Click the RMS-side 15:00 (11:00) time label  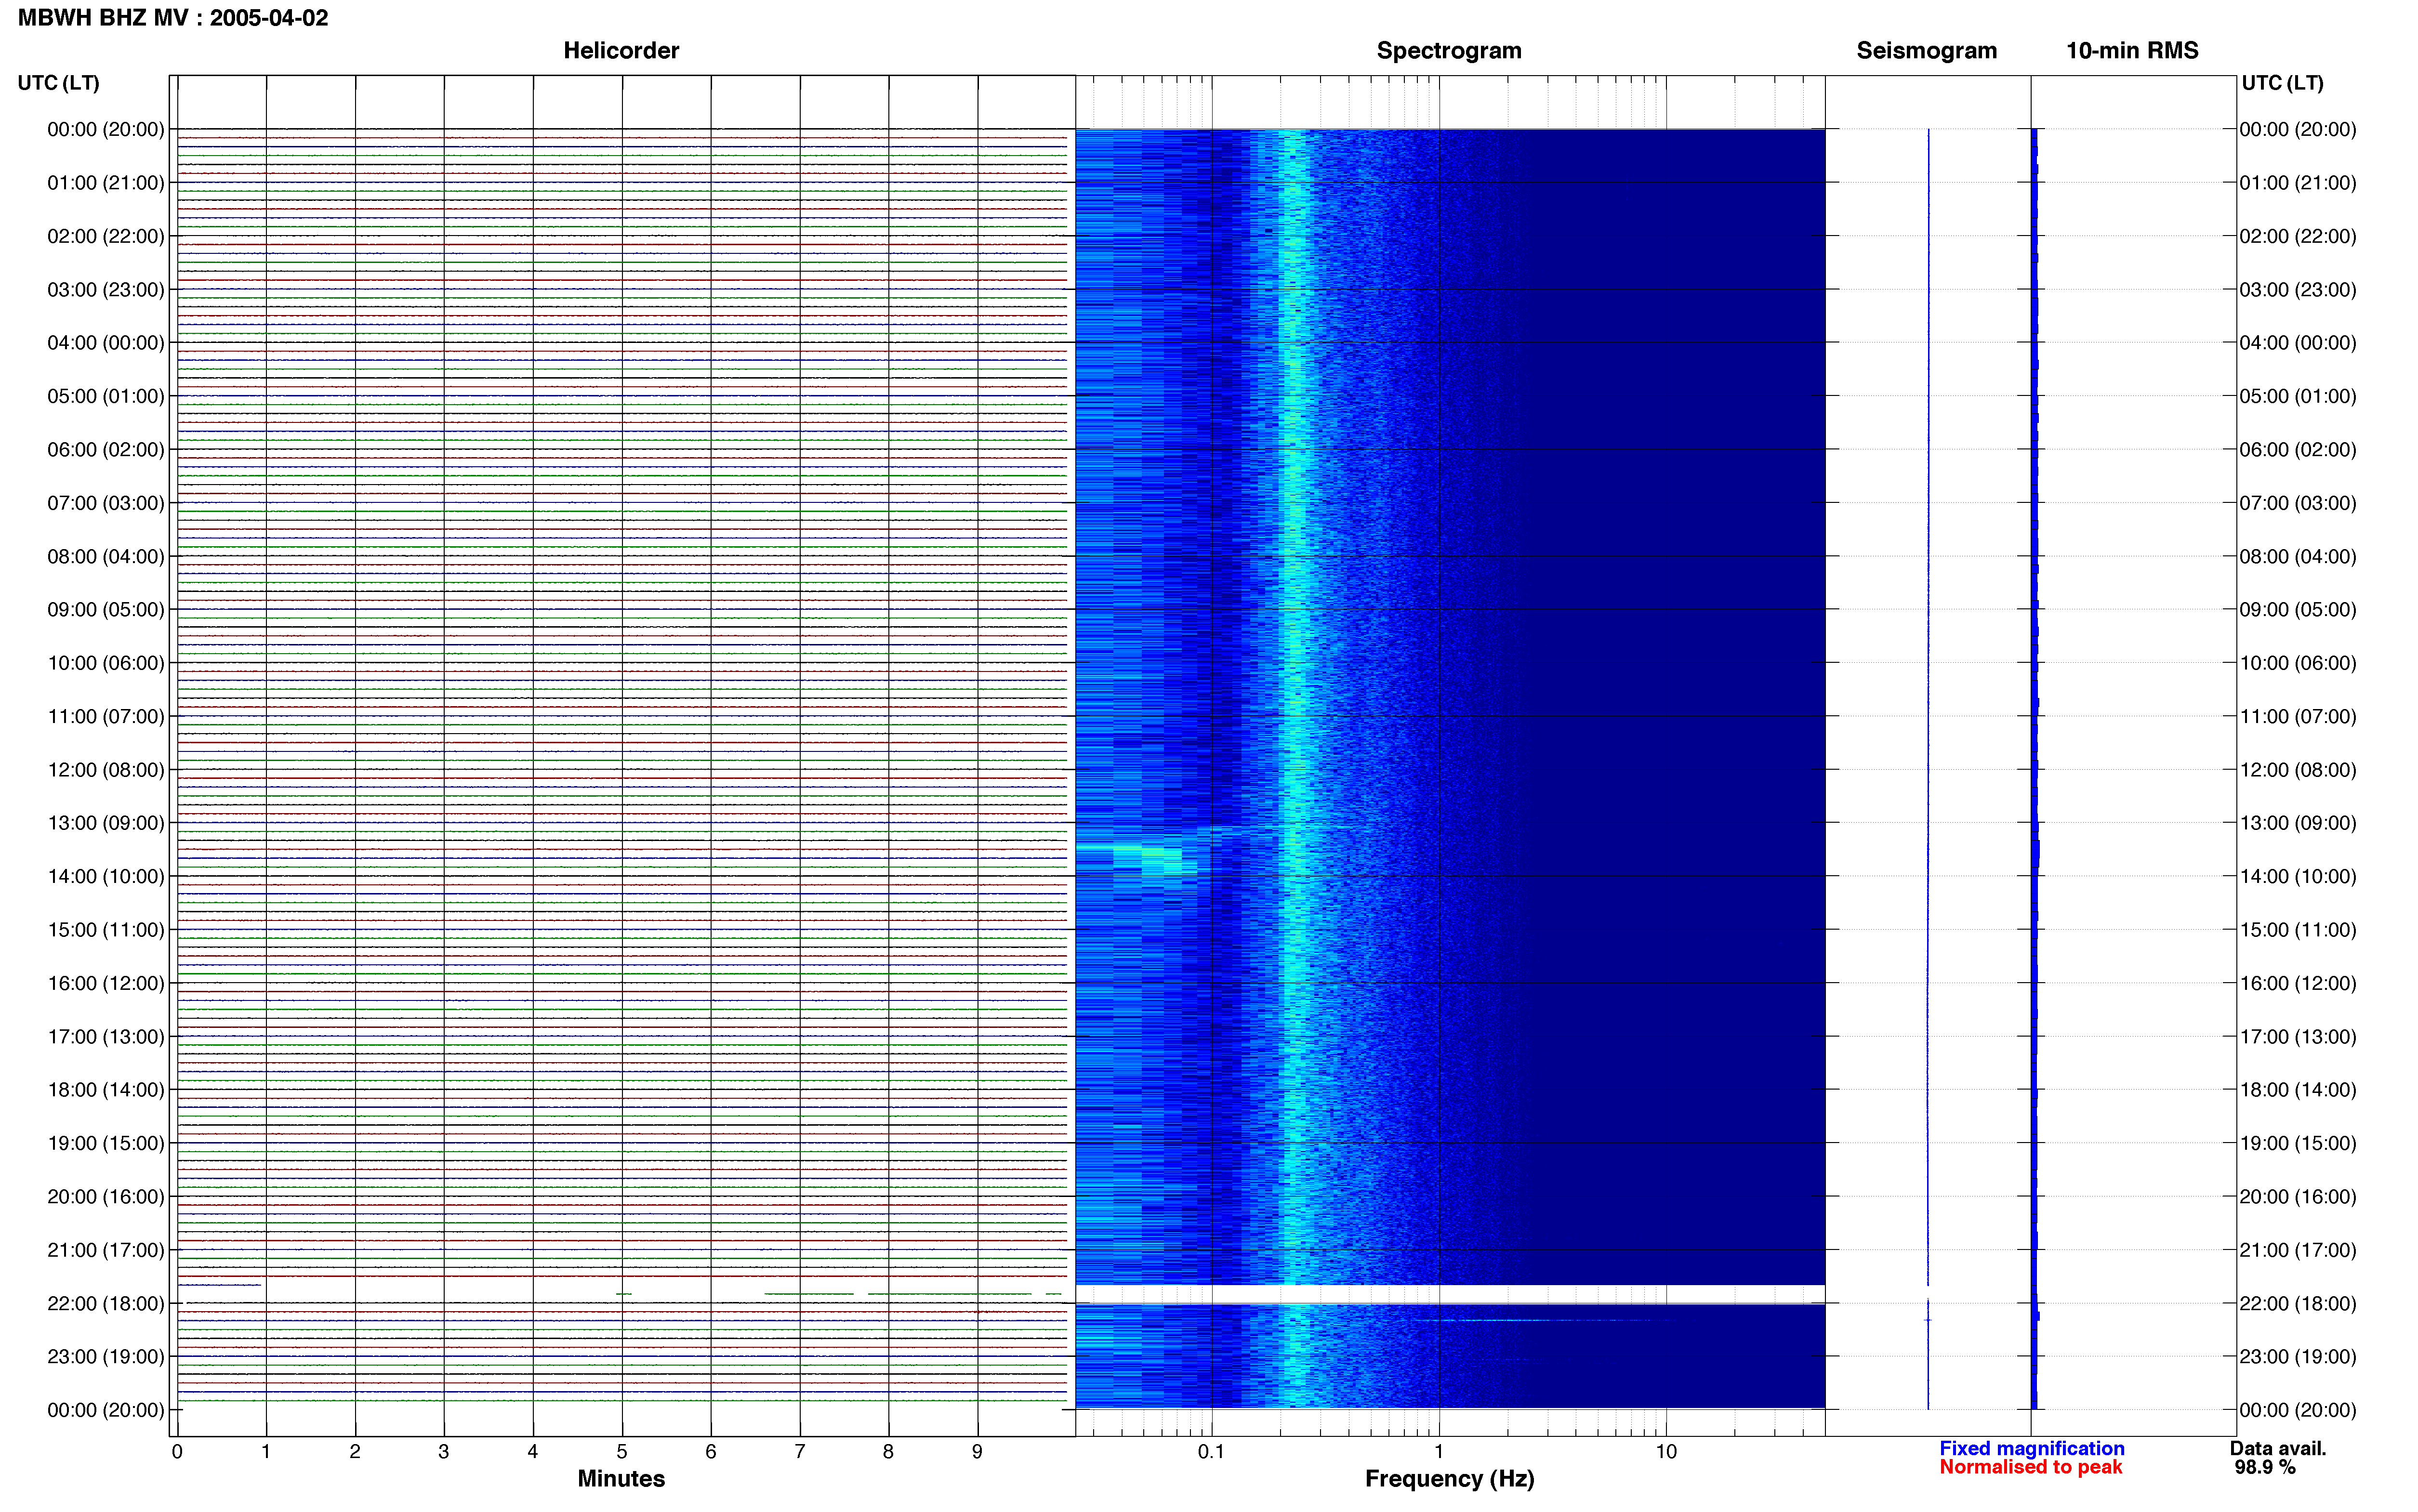[2297, 930]
